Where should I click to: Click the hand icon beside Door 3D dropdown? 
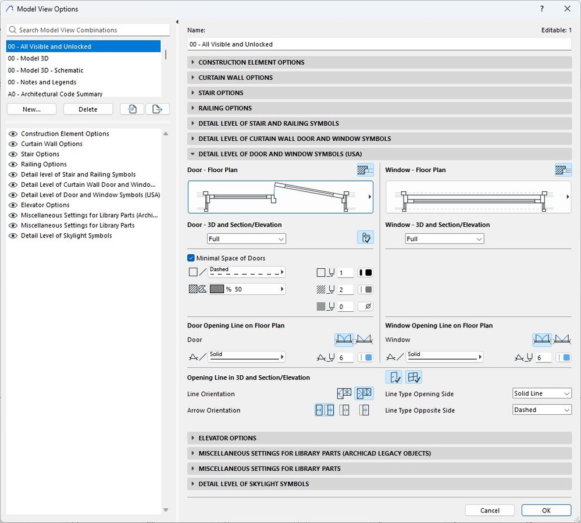tap(365, 237)
